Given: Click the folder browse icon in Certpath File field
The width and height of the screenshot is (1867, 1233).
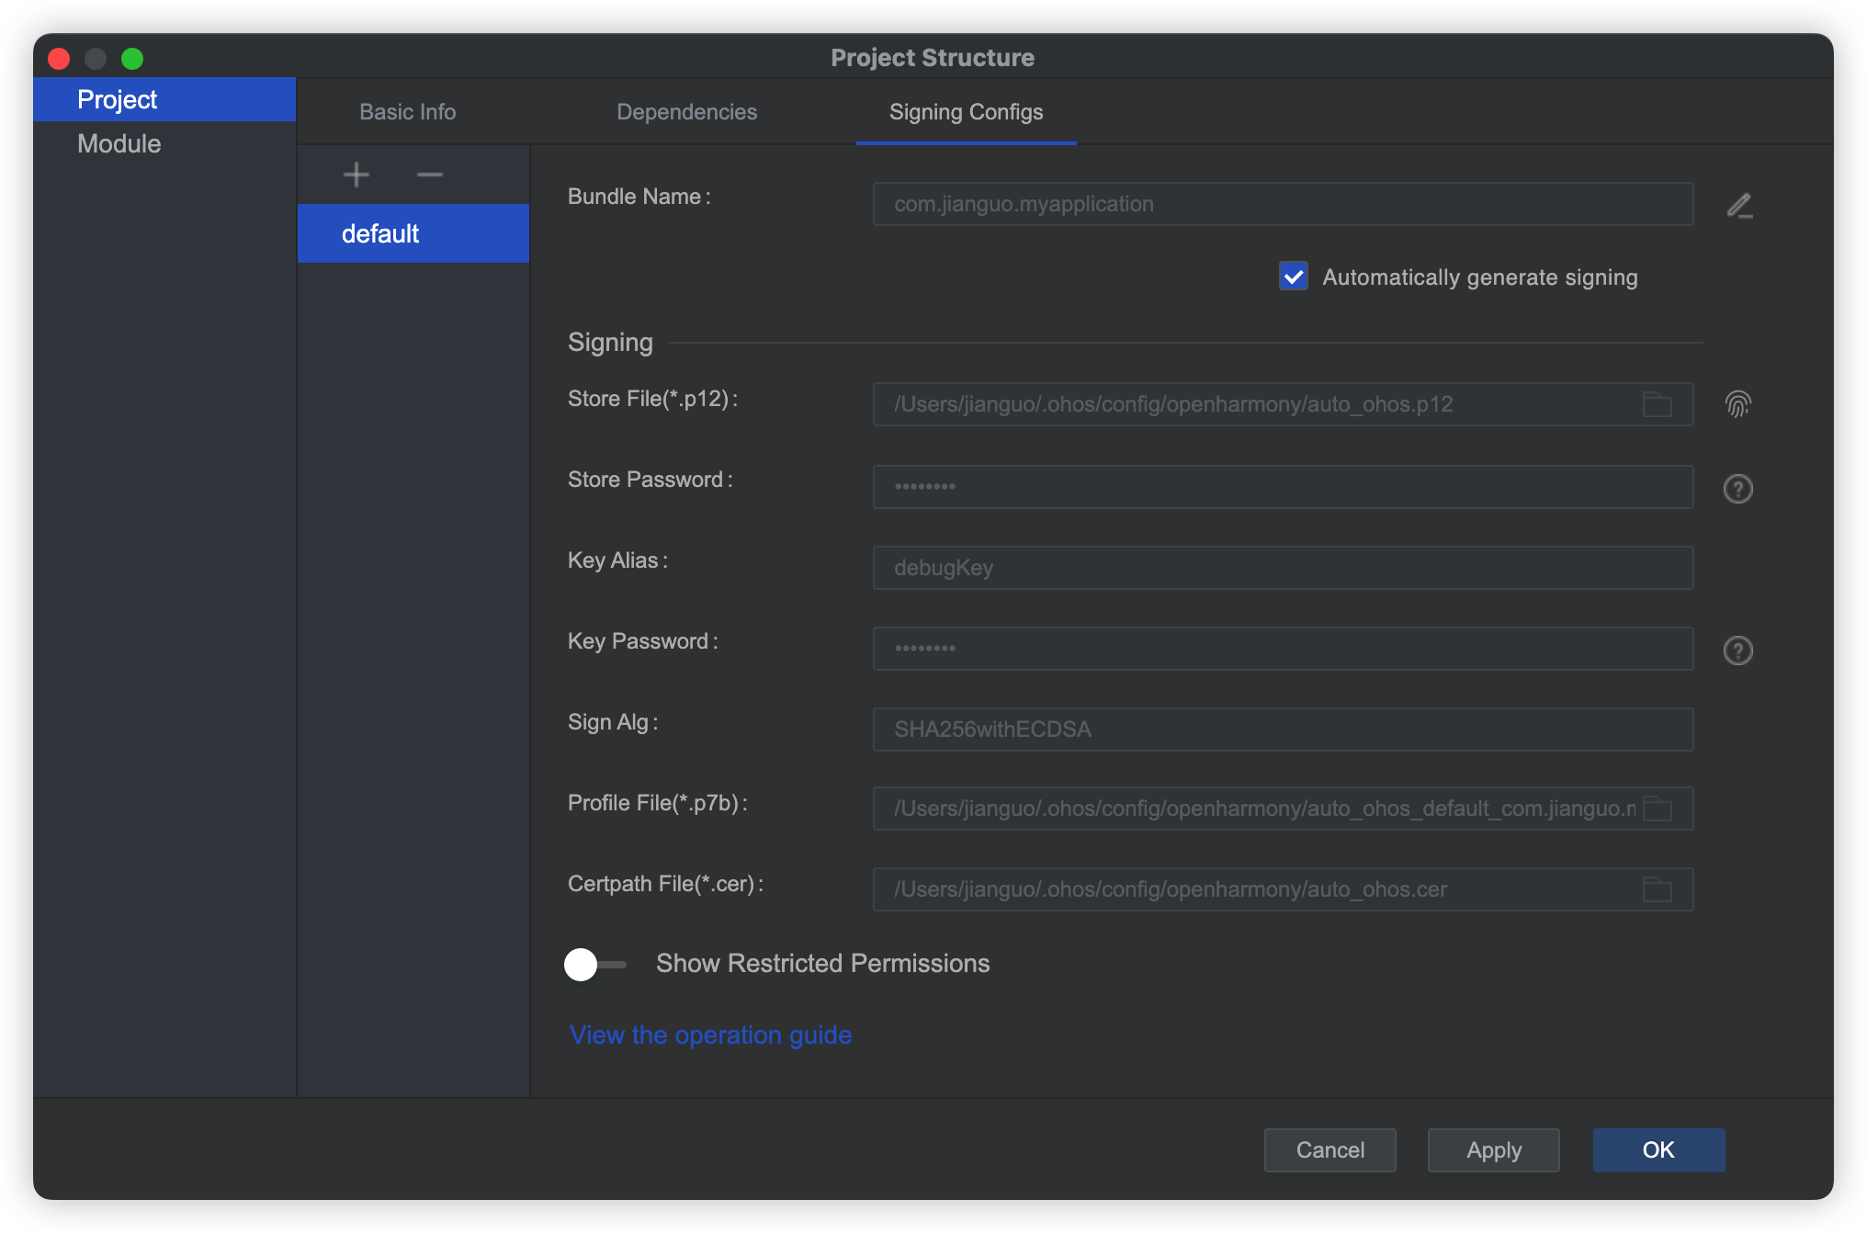Looking at the screenshot, I should coord(1657,889).
